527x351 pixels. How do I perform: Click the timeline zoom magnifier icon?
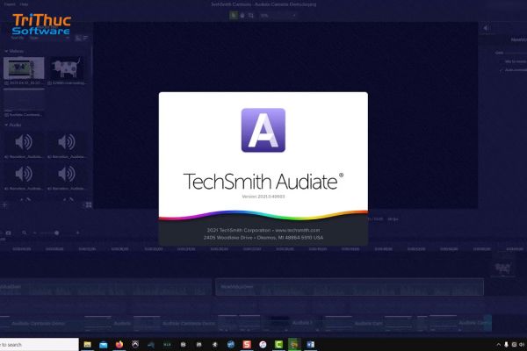coord(25,233)
